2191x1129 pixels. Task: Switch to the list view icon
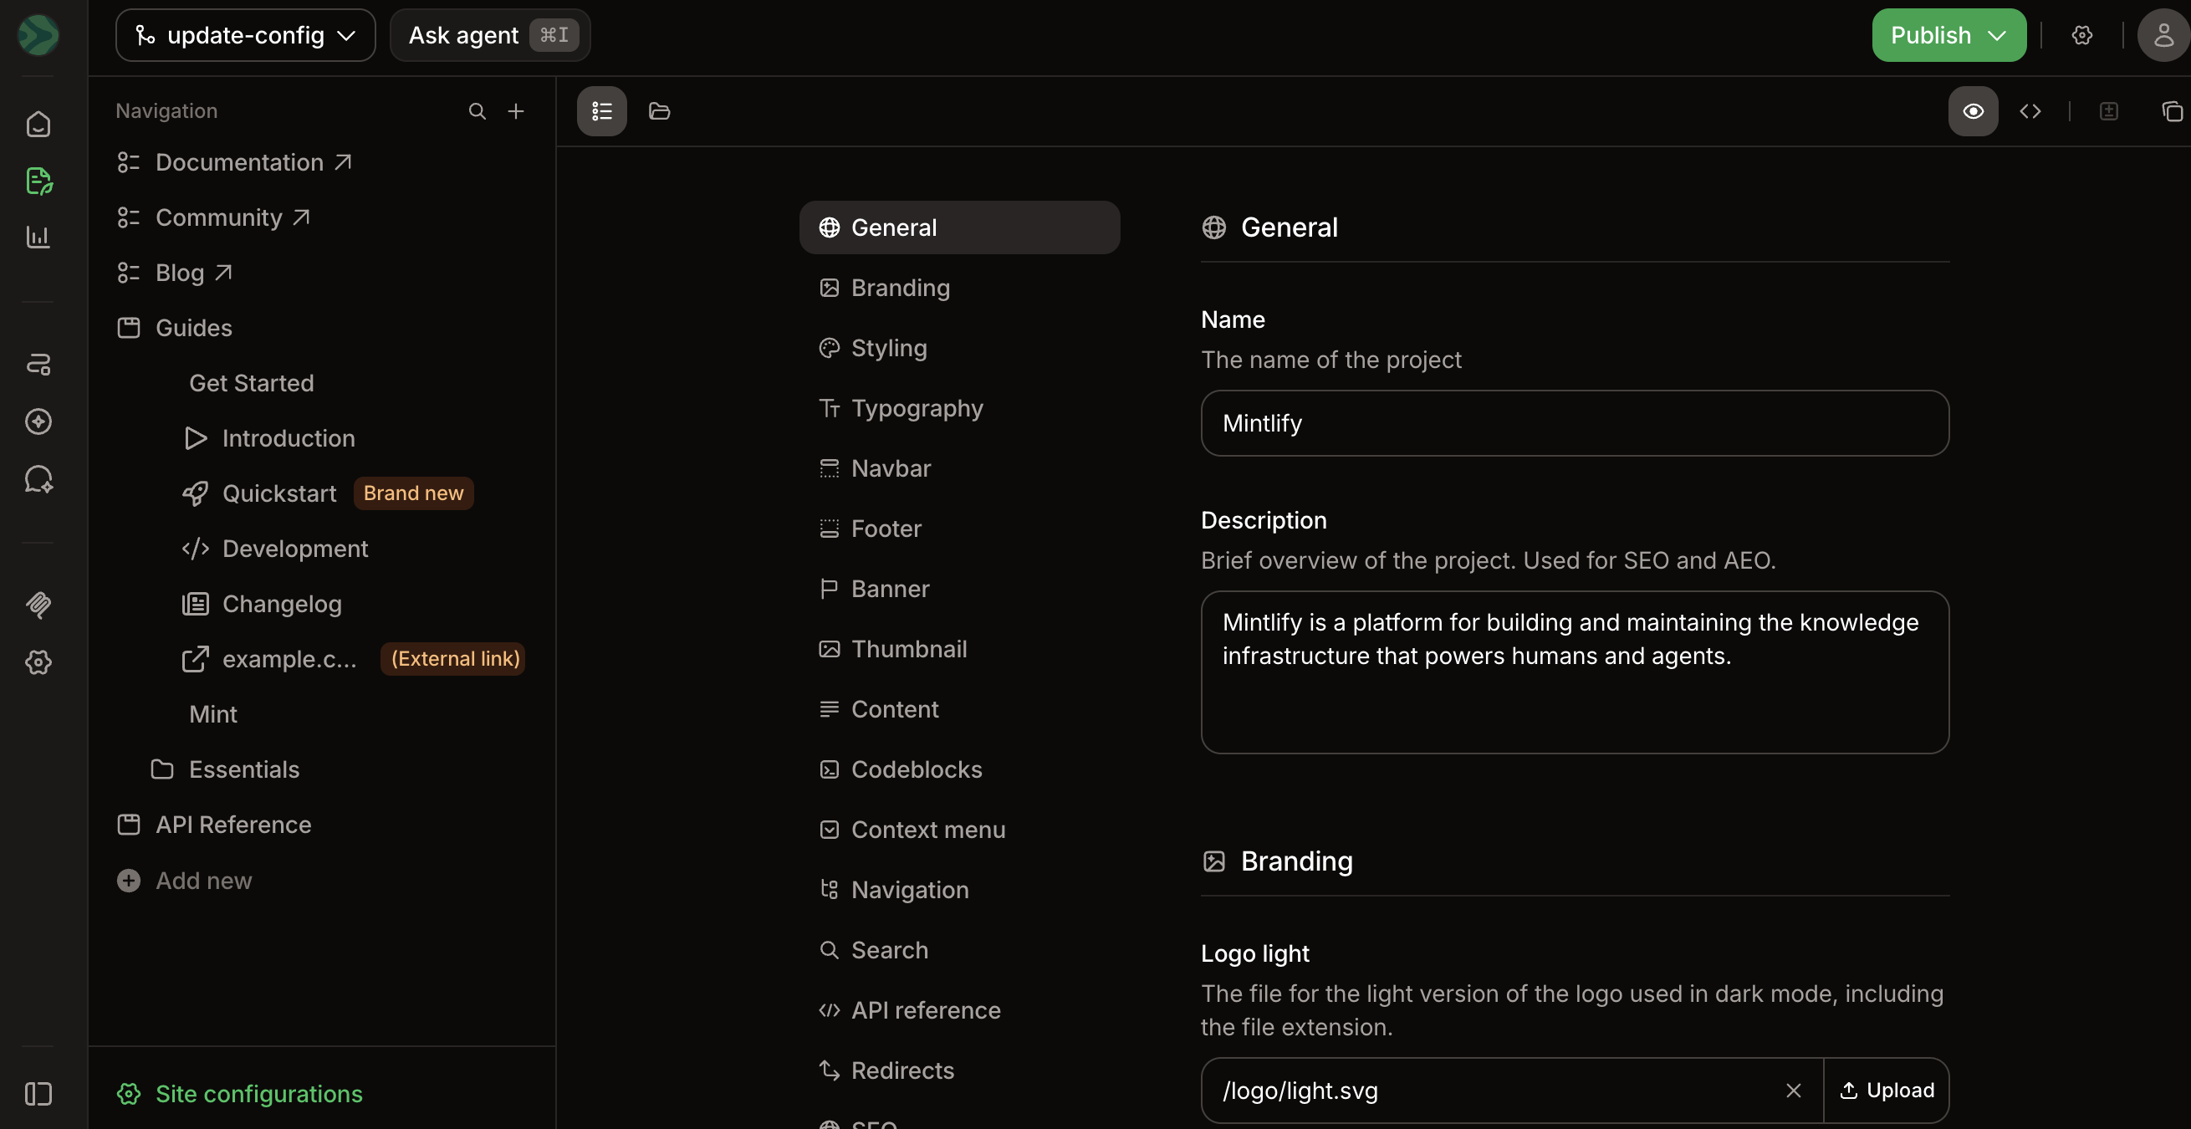(602, 110)
